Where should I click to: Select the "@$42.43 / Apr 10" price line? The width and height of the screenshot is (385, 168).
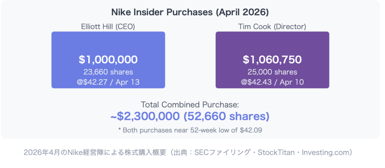(x=272, y=82)
